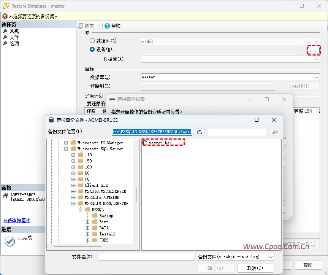Screen dimensions: 328x275
Task: Open the 脚本 dropdown arrow
Action: (99, 26)
